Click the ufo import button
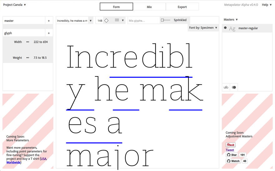This screenshot has height=171, width=275. click(x=226, y=87)
